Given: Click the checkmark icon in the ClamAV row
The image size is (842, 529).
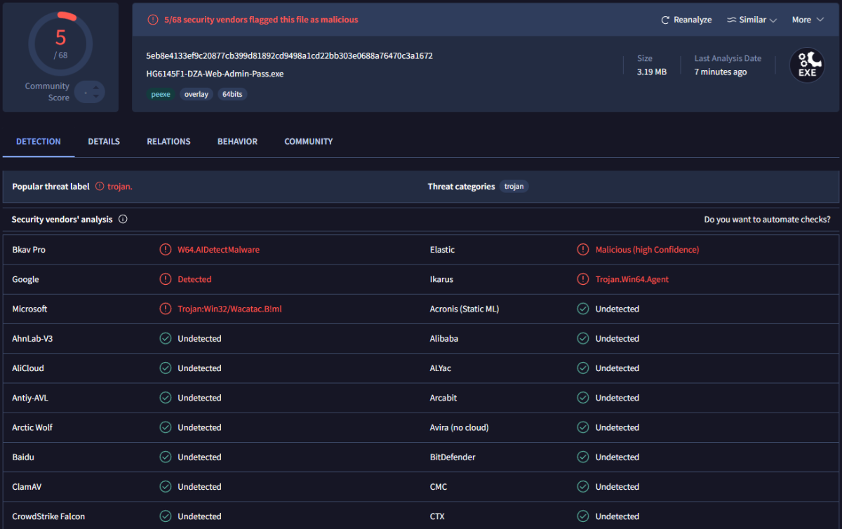Looking at the screenshot, I should (x=166, y=487).
